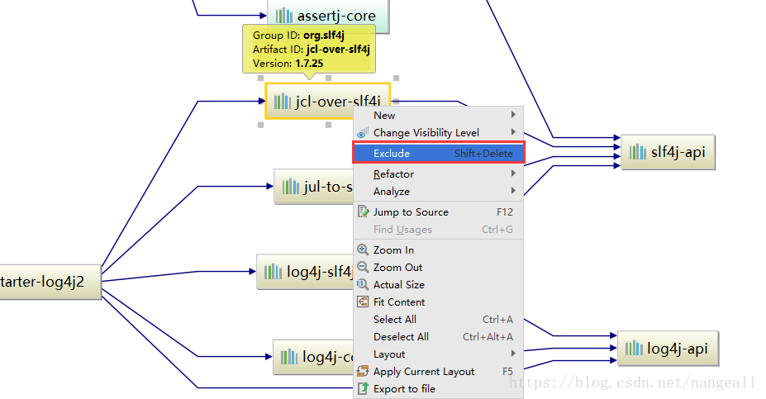Click the Zoom In magnifier icon
Viewport: 766px width, 399px height.
(x=363, y=249)
